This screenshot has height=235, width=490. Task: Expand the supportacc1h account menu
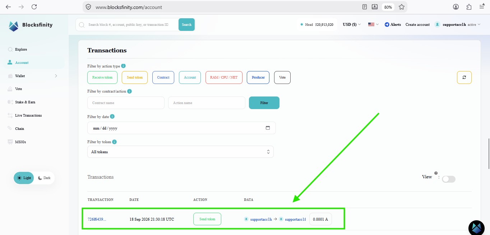pyautogui.click(x=457, y=24)
